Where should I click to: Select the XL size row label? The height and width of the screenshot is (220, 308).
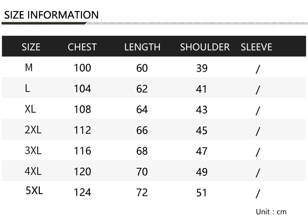[30, 109]
